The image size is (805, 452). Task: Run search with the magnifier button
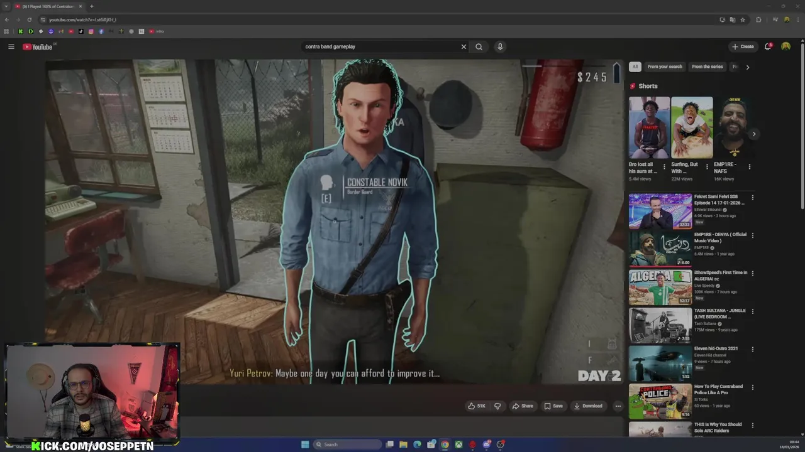point(479,46)
